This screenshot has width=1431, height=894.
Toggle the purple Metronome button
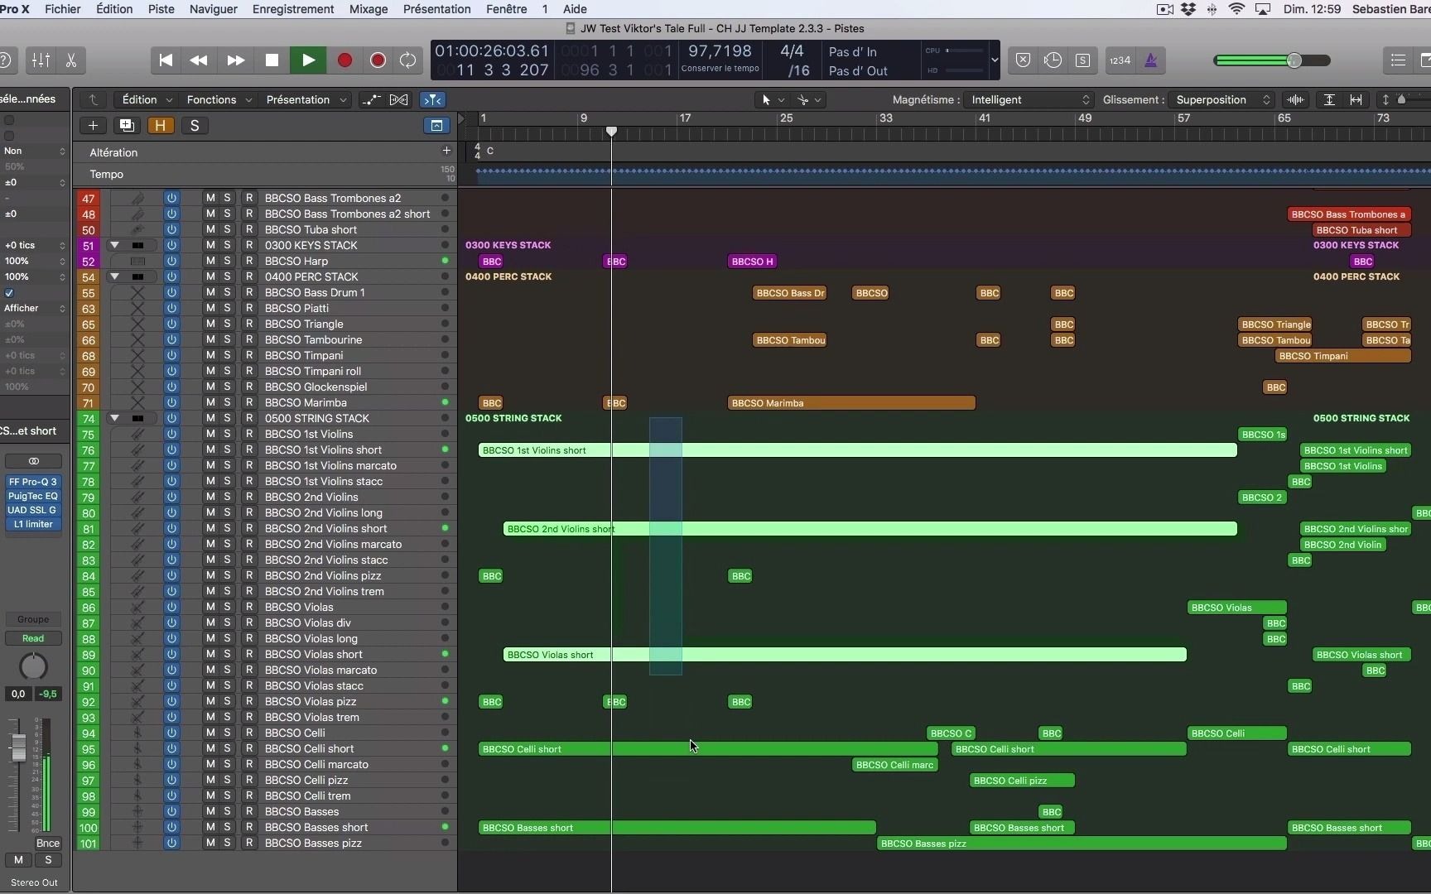click(1151, 60)
